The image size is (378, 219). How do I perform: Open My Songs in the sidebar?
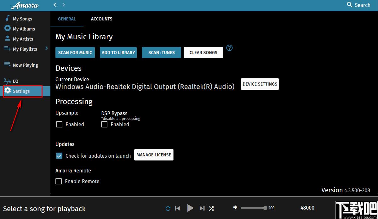point(22,19)
